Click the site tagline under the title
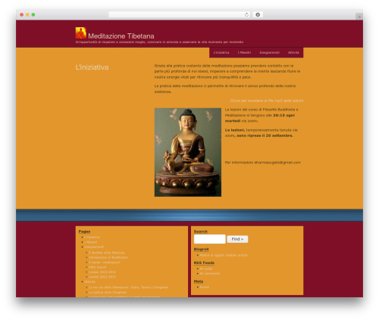The height and width of the screenshot is (320, 379). coord(159,42)
